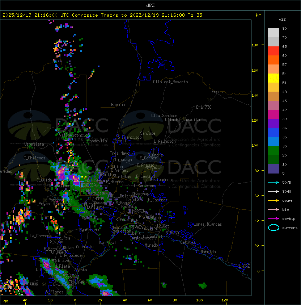Click the 'Composite Tracks' timestamp header text
This screenshot has width=301, height=305.
pyautogui.click(x=102, y=15)
